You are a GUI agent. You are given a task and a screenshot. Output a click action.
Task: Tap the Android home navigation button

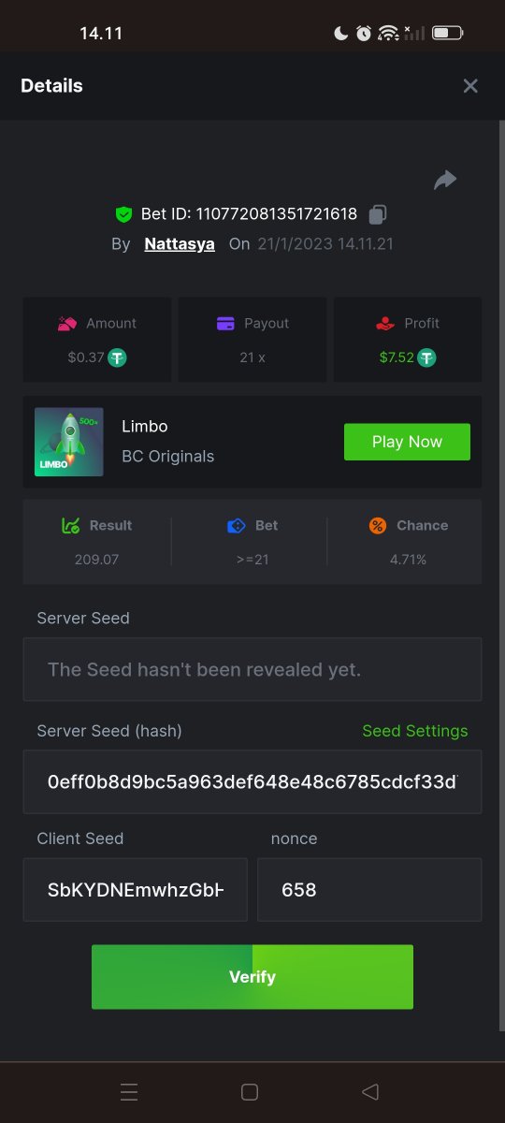(x=250, y=1092)
